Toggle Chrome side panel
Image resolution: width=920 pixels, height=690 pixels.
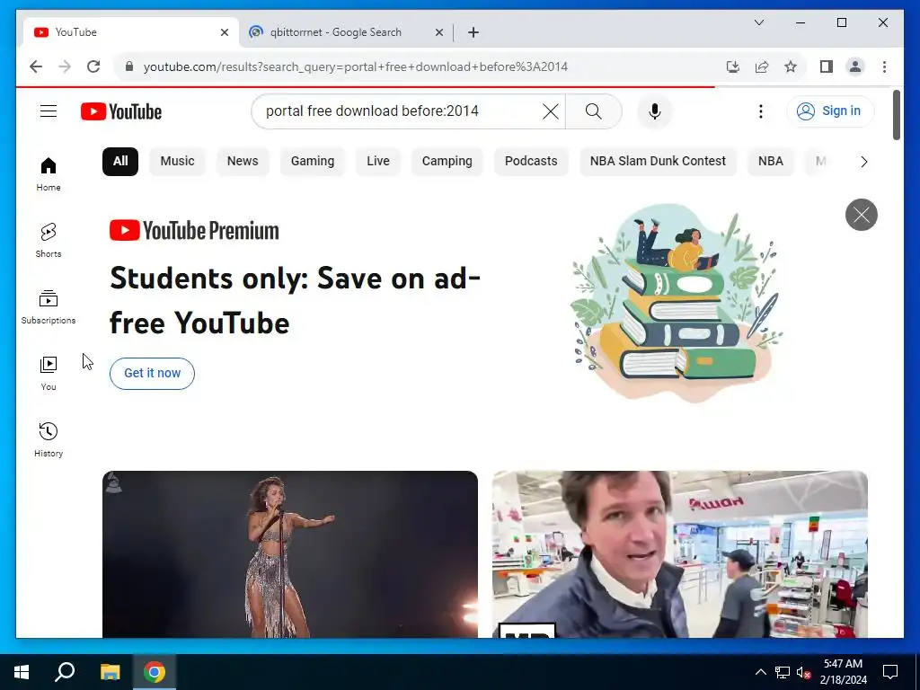tap(827, 66)
